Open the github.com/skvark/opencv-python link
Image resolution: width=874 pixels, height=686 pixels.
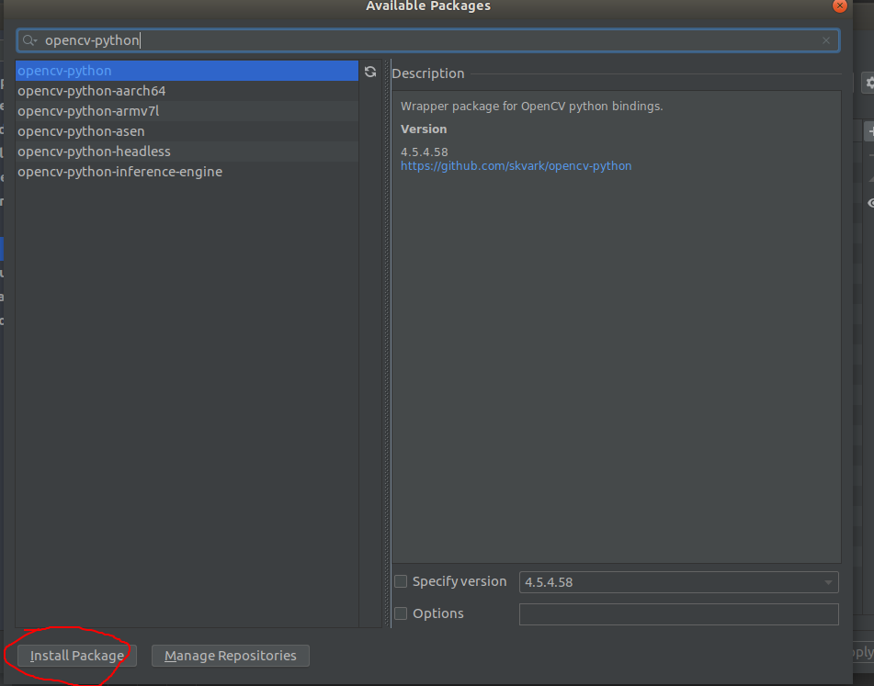tap(516, 166)
